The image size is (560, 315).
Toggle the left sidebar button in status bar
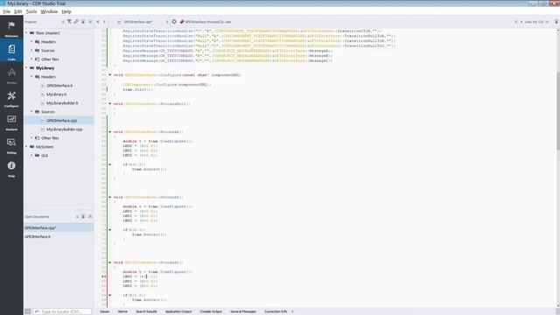point(28,311)
